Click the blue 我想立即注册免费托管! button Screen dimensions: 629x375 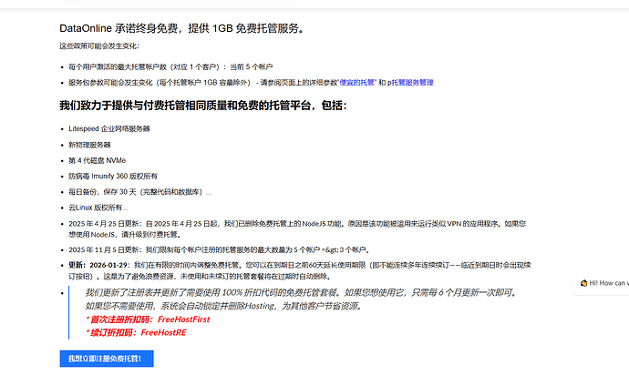tap(107, 359)
